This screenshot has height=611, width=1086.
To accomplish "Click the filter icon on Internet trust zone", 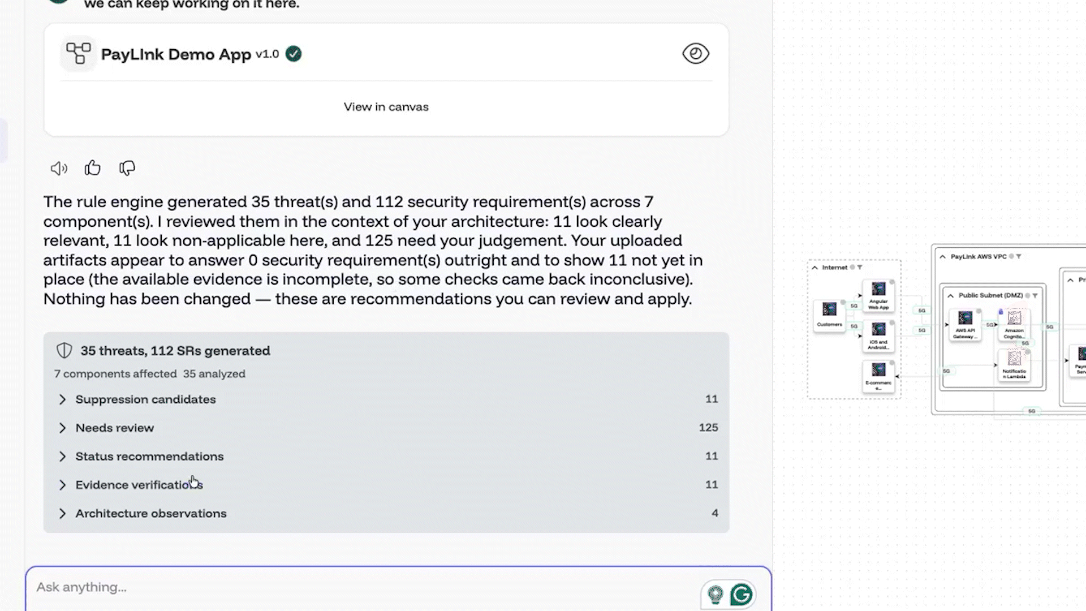I will click(x=860, y=267).
